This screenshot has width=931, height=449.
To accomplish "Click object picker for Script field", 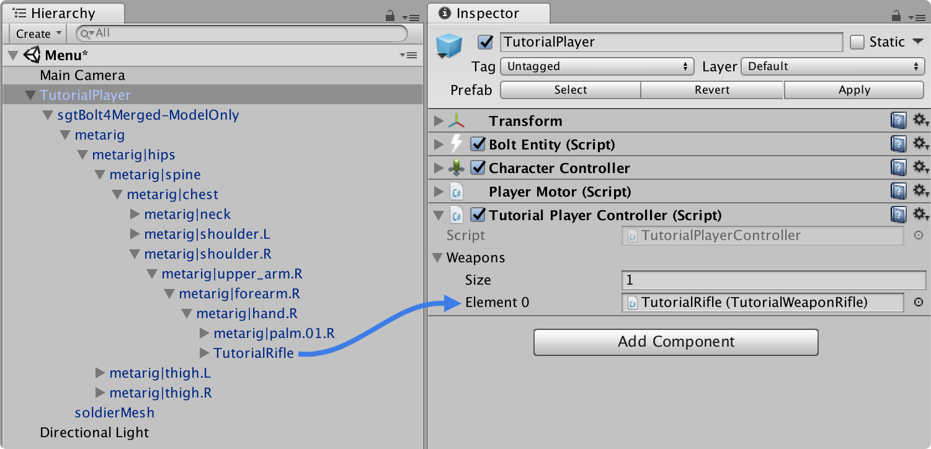I will tap(919, 236).
